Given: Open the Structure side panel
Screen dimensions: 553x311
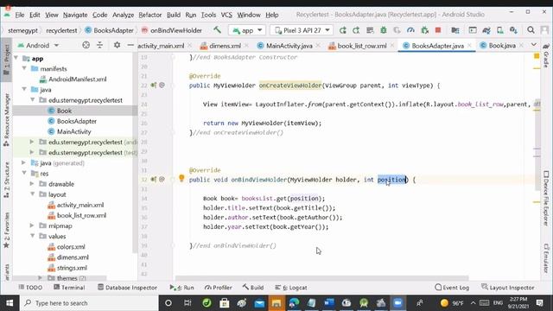Looking at the screenshot, I should tap(6, 180).
